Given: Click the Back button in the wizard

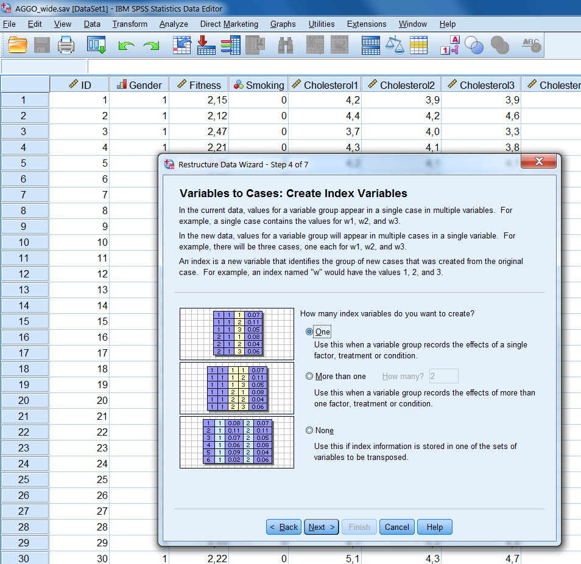Looking at the screenshot, I should 283,527.
